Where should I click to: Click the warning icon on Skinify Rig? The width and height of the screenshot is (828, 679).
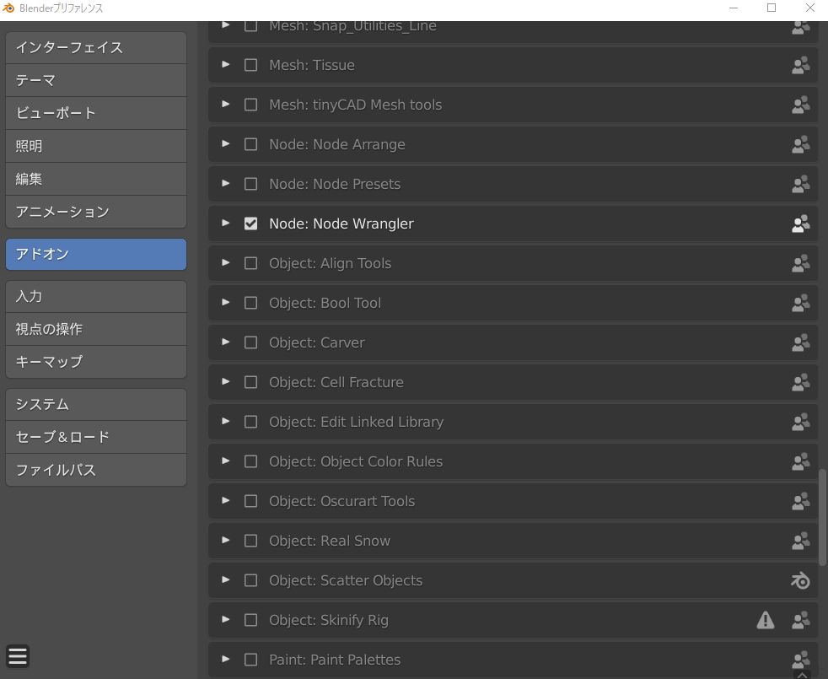pos(765,620)
